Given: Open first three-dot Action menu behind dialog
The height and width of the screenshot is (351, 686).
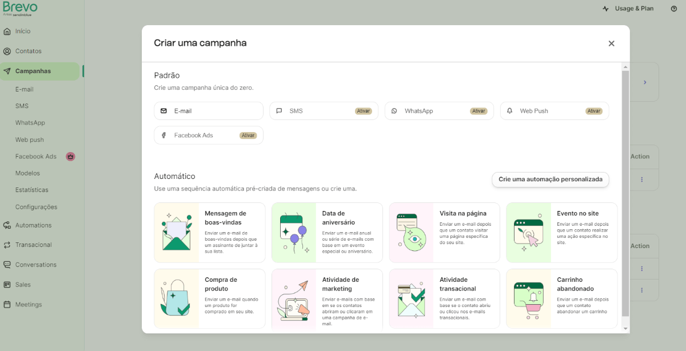Looking at the screenshot, I should [641, 180].
